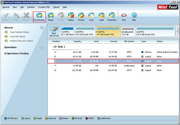The image size is (180, 125).
Task: Click the Undo toolbar icon
Action: 16,17
